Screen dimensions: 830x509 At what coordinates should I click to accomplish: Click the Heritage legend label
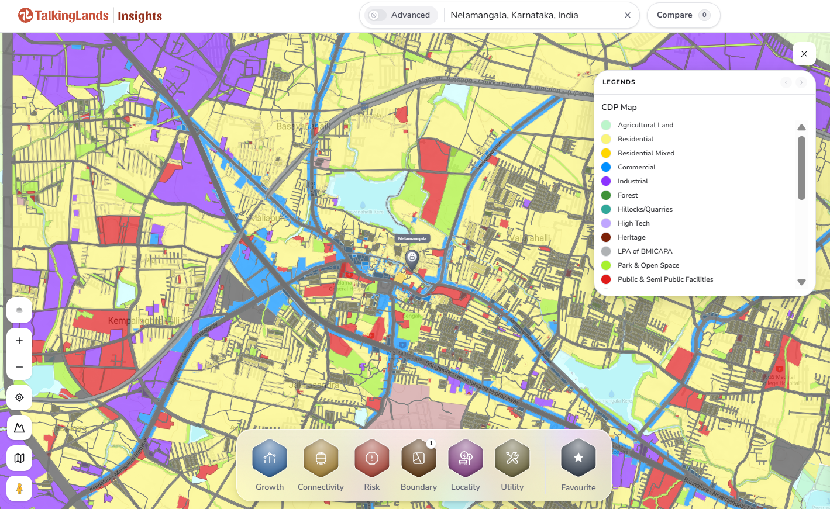pos(632,237)
